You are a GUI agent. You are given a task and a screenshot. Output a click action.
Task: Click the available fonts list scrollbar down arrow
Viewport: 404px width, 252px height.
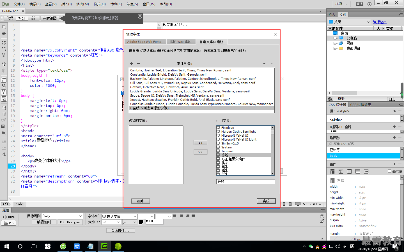coord(272,174)
